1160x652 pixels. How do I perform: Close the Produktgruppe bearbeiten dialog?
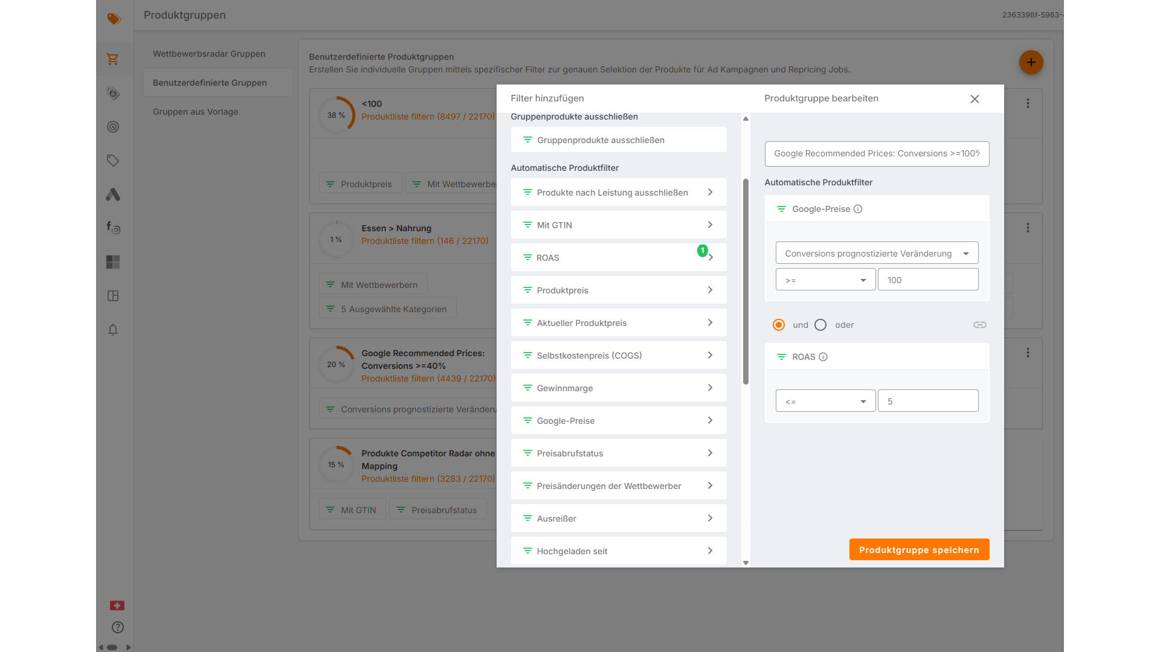[975, 99]
